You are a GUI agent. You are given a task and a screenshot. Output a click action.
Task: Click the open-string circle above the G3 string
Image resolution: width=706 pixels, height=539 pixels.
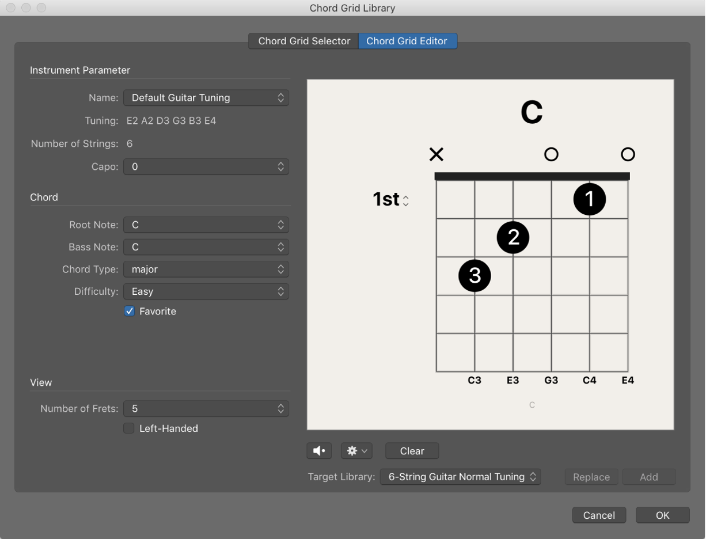click(x=551, y=154)
